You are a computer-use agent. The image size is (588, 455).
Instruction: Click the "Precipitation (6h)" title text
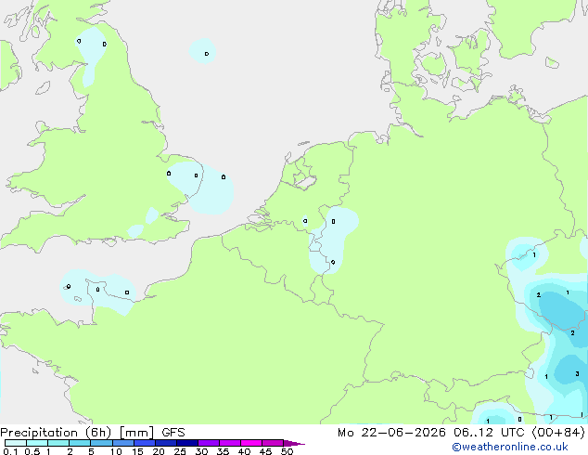(x=56, y=433)
